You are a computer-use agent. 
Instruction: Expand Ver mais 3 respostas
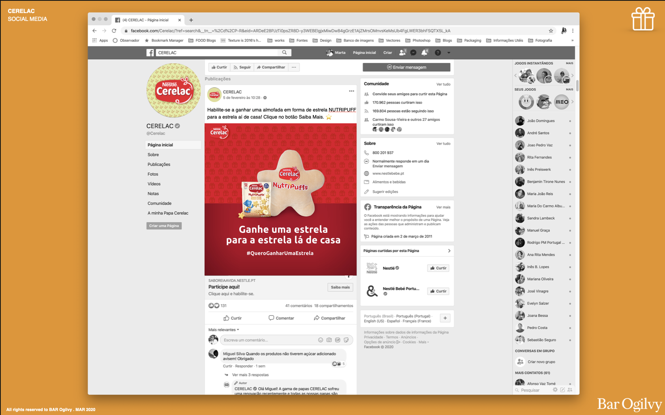(250, 375)
